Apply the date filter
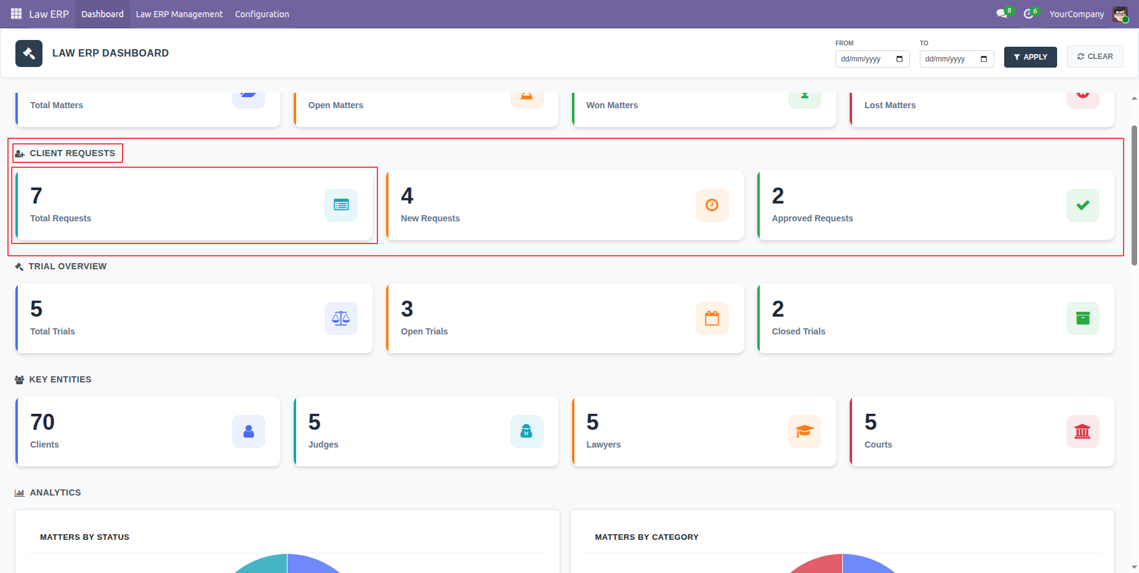The image size is (1139, 573). (x=1031, y=57)
